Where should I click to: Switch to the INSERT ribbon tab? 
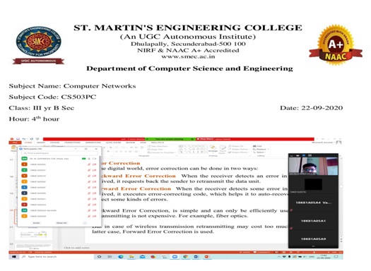(41, 143)
